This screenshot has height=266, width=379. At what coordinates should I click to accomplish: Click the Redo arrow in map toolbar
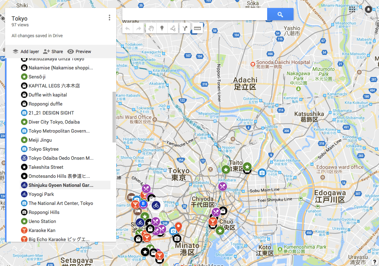tap(139, 29)
